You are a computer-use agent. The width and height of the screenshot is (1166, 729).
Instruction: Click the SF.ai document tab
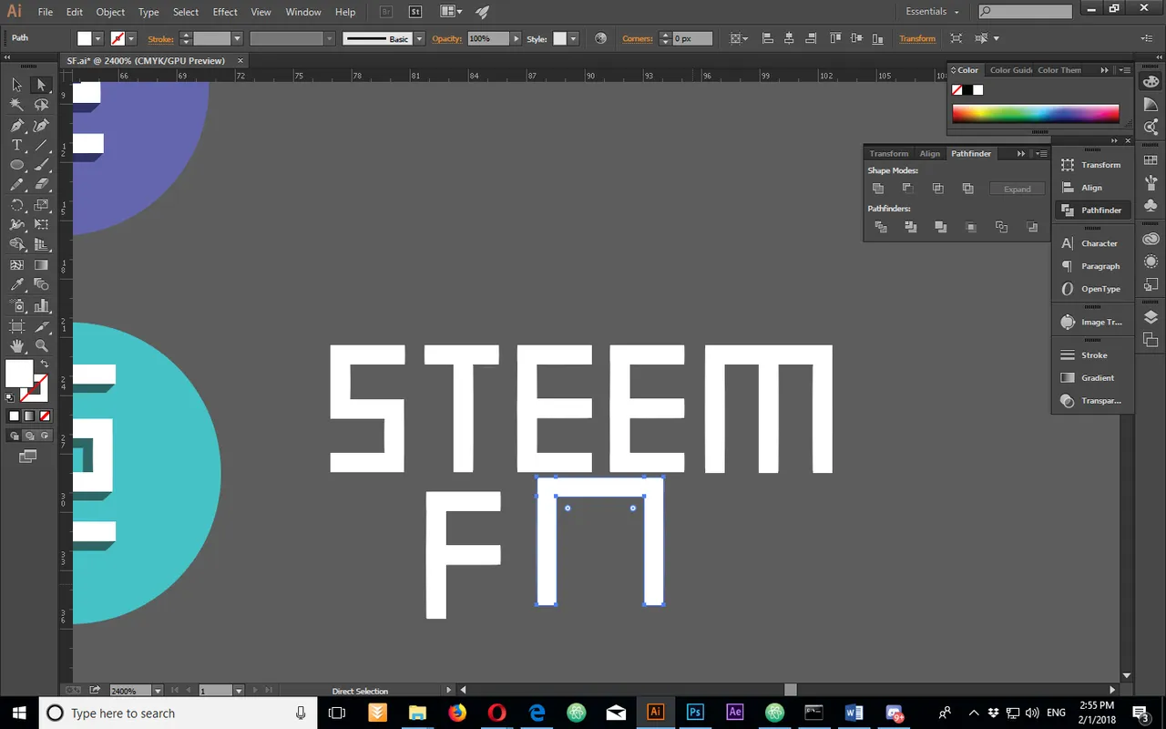(x=146, y=60)
